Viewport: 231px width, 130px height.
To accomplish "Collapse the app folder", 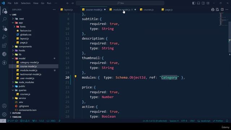I will pyautogui.click(x=13, y=23).
